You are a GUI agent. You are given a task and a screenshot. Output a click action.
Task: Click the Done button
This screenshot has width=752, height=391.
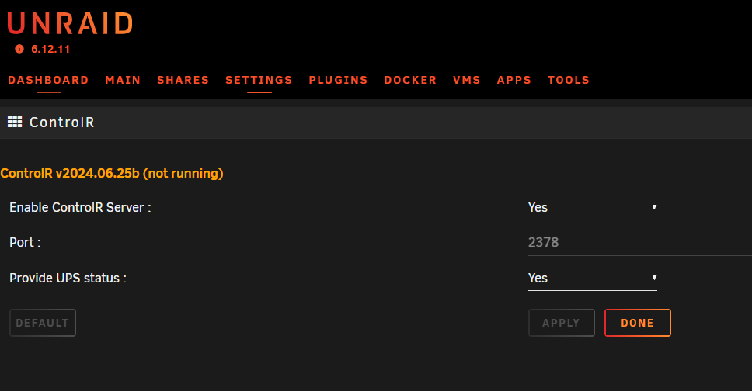click(637, 323)
